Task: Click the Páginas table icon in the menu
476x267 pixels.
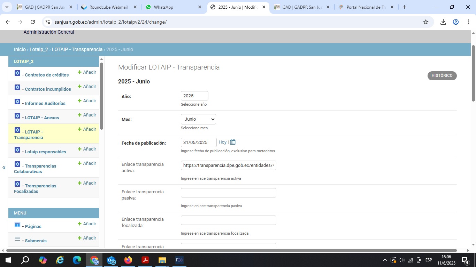Action: (17, 225)
